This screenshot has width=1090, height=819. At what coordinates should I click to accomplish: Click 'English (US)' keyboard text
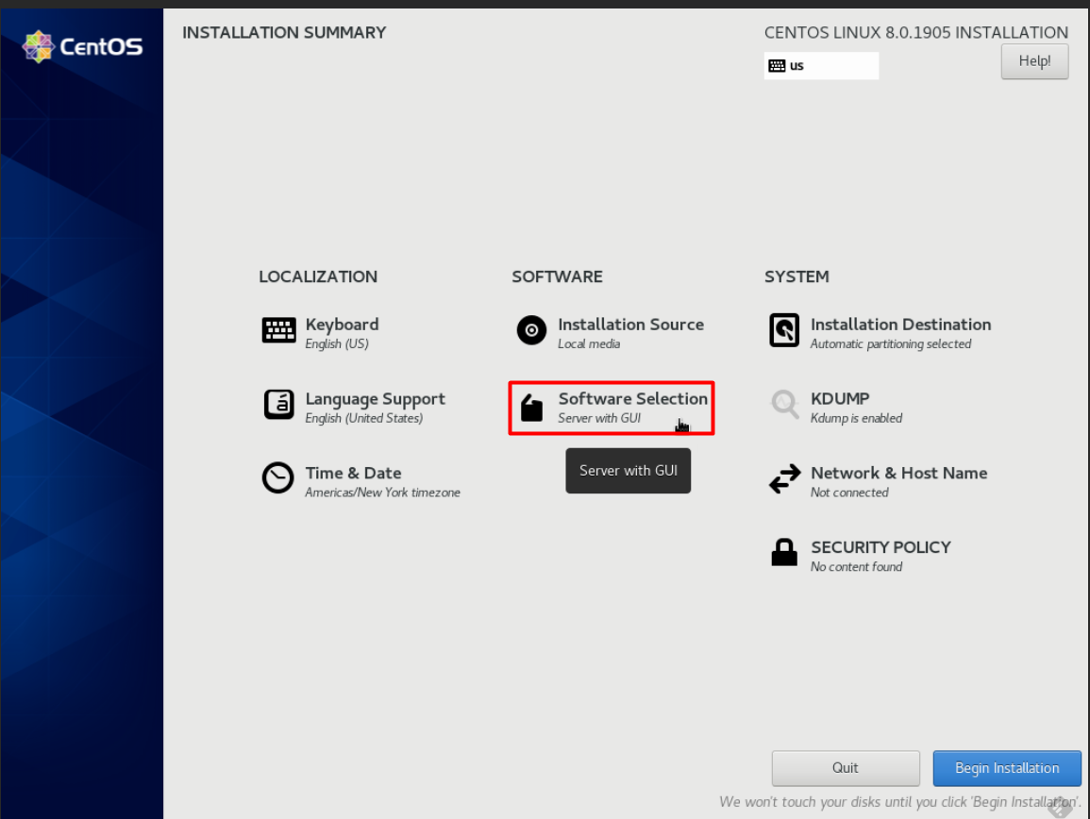337,343
